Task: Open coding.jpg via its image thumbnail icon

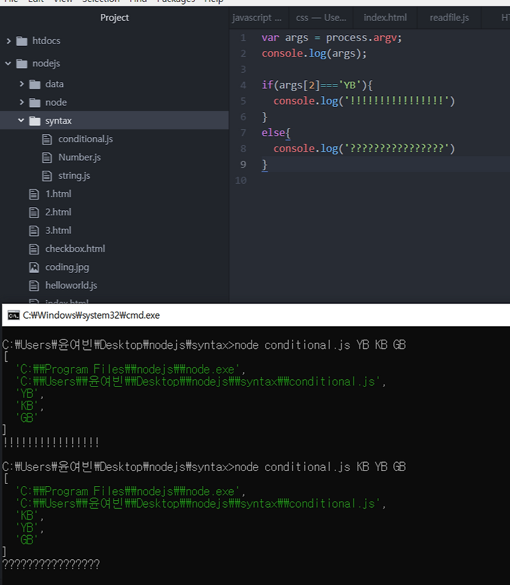Action: [34, 267]
